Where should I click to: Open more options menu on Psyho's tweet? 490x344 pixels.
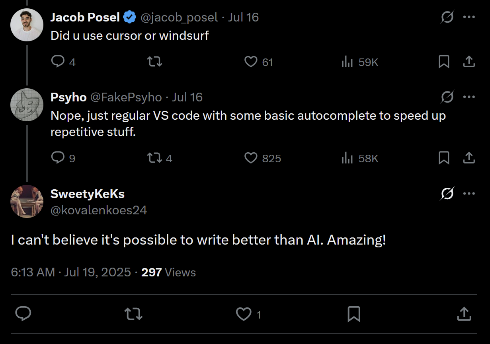click(469, 97)
